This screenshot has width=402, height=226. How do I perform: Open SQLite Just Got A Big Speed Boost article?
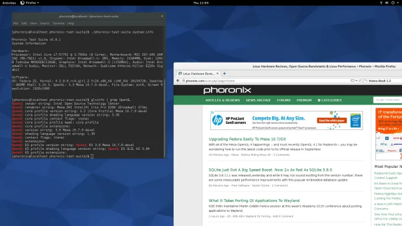[270, 170]
